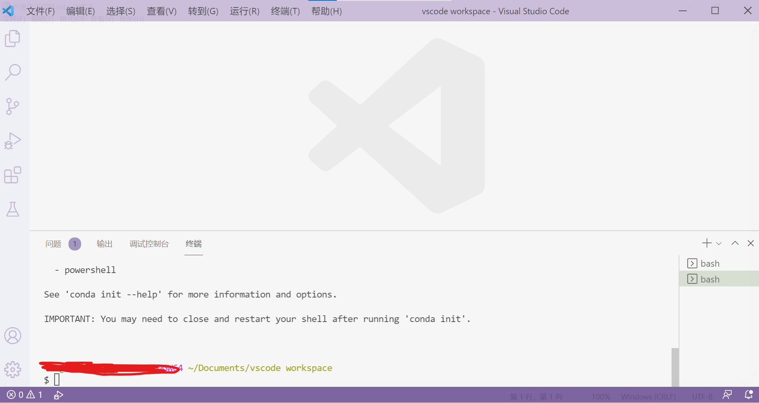Click the debug start icon in status bar
Screen dimensions: 759x403
click(59, 395)
